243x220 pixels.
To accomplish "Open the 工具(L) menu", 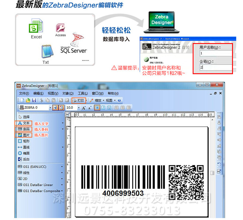I will (x=83, y=93).
